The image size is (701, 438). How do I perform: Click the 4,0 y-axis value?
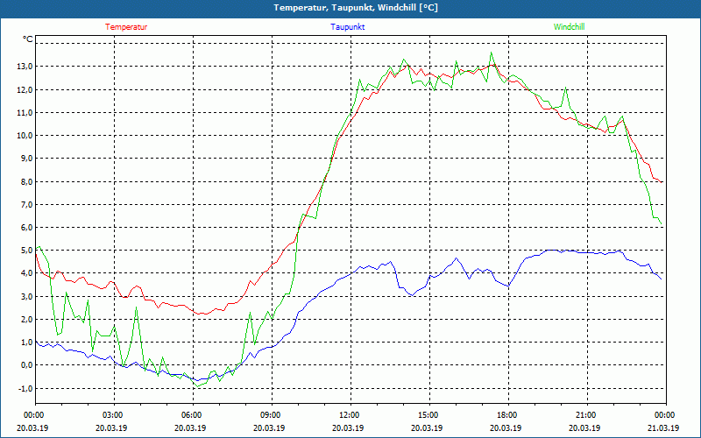pos(27,273)
